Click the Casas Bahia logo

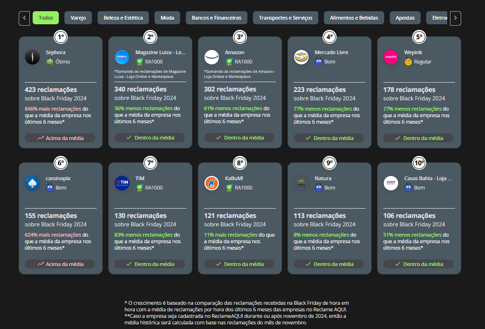[x=391, y=183]
